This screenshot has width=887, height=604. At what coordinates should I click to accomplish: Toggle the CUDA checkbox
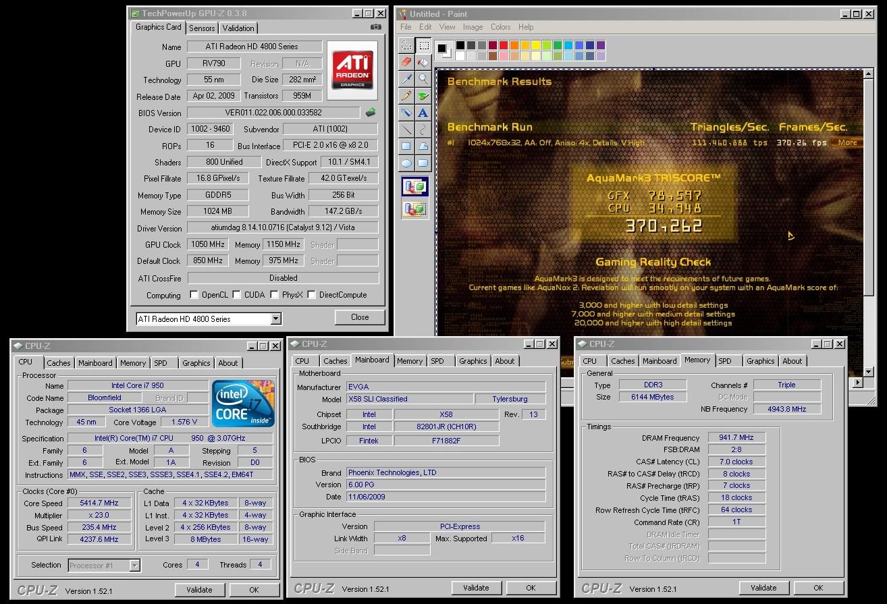(x=237, y=295)
